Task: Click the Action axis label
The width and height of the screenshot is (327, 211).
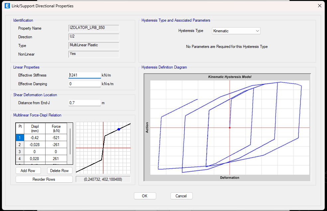Action: coord(147,128)
